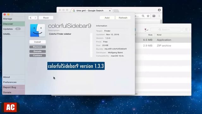Screen dimensions: 202x114
Task: Click the red close window button
Action: [x=5, y=14]
